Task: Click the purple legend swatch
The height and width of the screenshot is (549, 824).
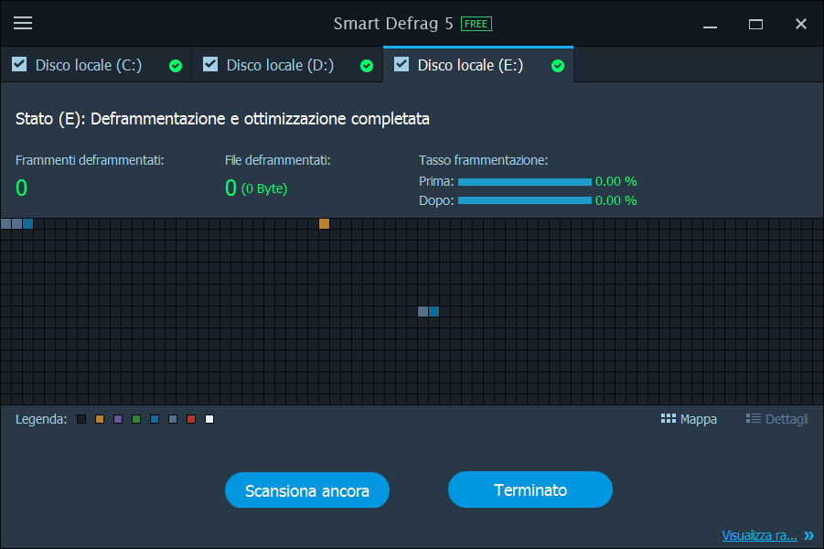Action: pyautogui.click(x=118, y=419)
